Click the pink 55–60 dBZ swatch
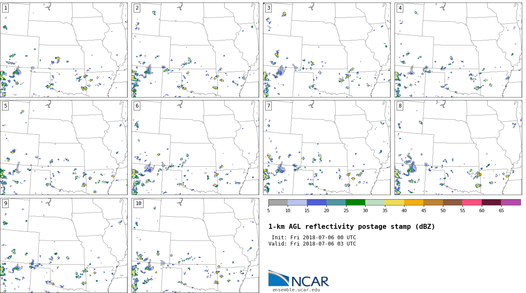The height and width of the screenshot is (293, 526). pyautogui.click(x=472, y=202)
